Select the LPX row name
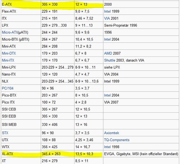 click(x=21, y=25)
